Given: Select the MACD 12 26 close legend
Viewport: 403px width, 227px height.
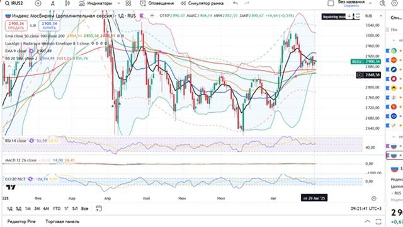Looking at the screenshot, I should click(21, 160).
